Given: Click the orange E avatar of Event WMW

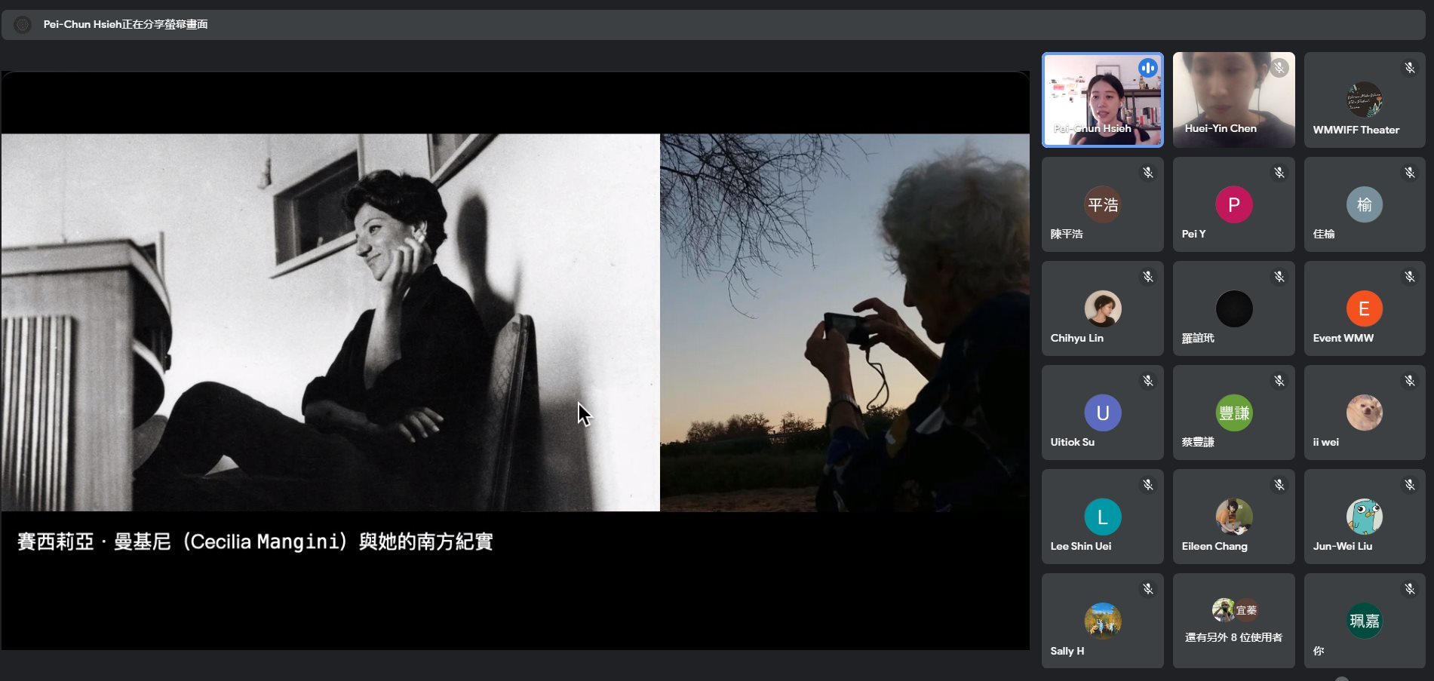Looking at the screenshot, I should coord(1364,308).
